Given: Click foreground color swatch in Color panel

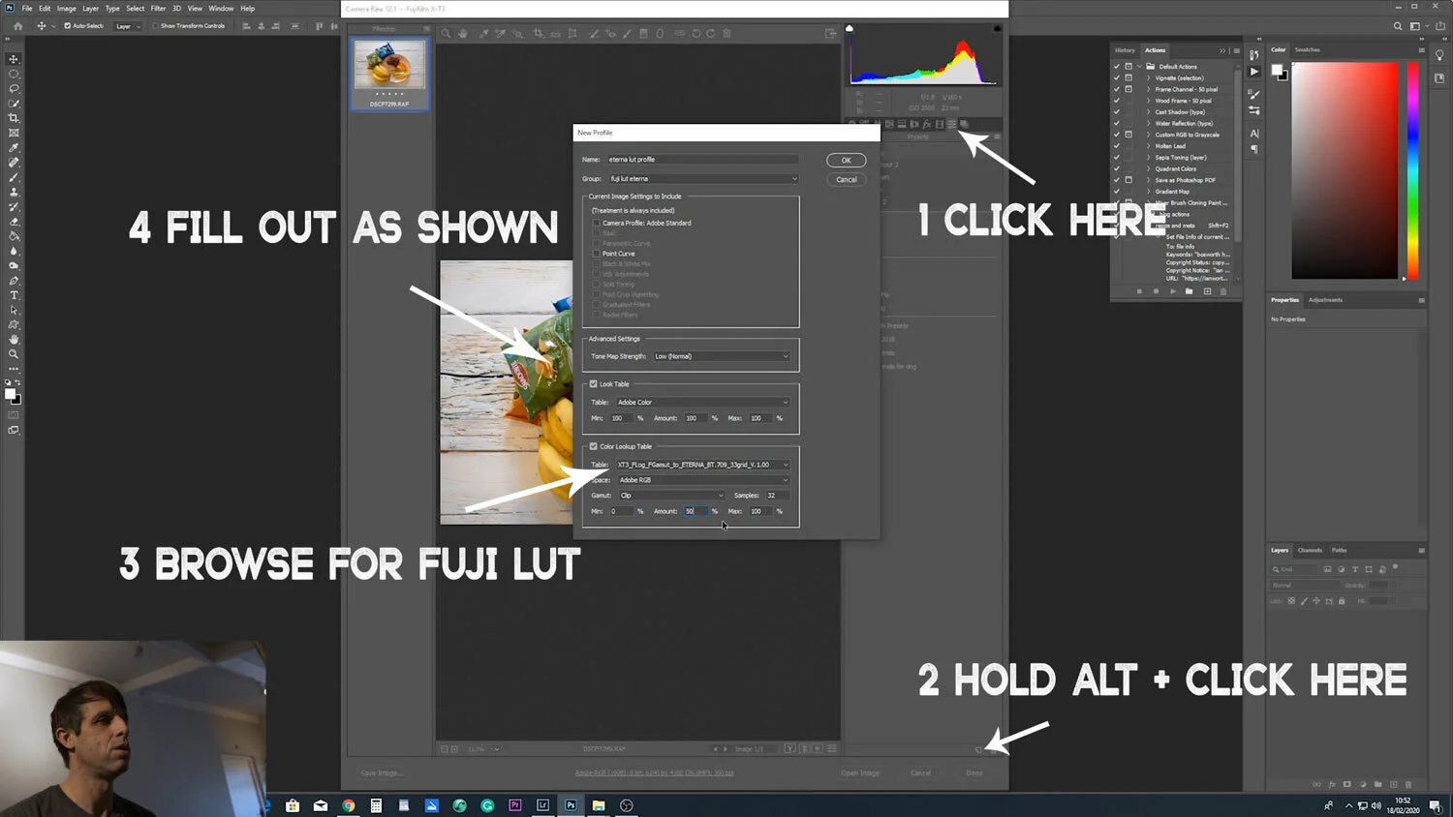Looking at the screenshot, I should tap(1277, 71).
